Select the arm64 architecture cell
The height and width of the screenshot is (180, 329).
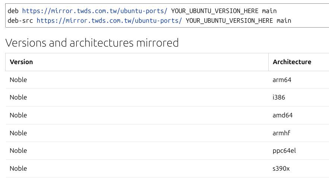[x=282, y=80]
